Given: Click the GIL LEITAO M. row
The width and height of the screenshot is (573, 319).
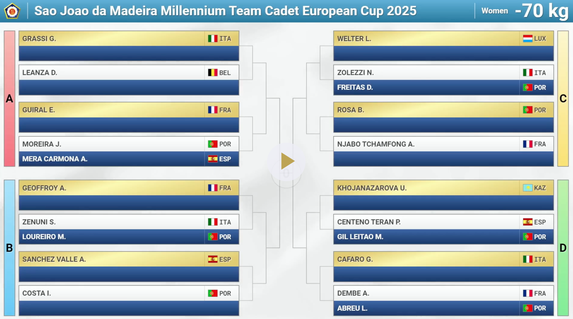Looking at the screenshot, I should 443,237.
